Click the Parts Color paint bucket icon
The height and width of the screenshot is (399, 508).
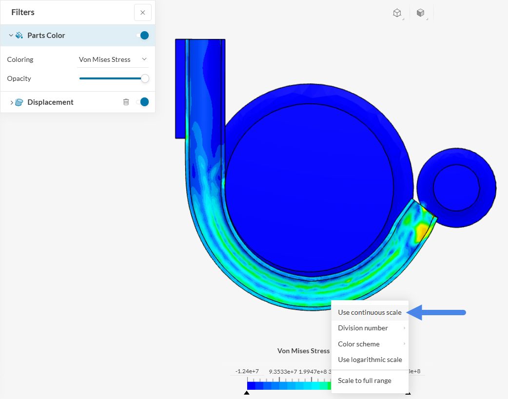point(20,36)
